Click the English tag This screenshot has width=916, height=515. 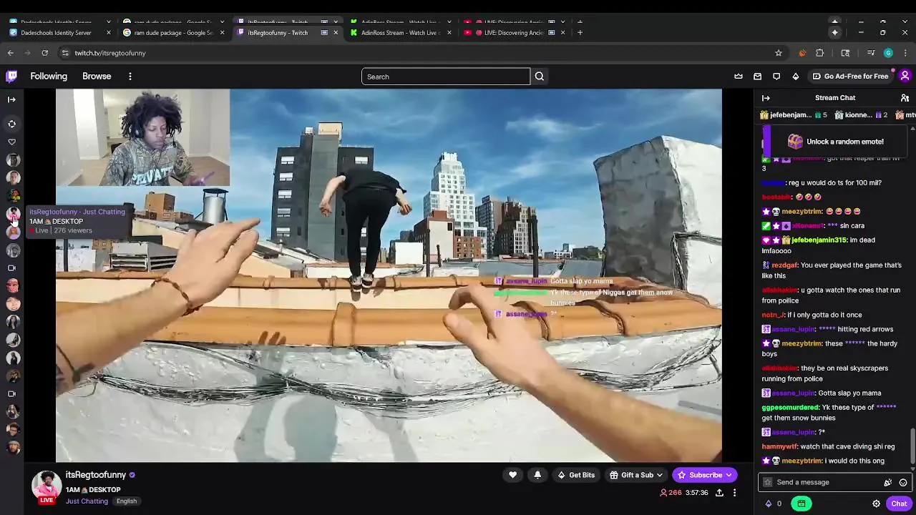click(x=127, y=501)
